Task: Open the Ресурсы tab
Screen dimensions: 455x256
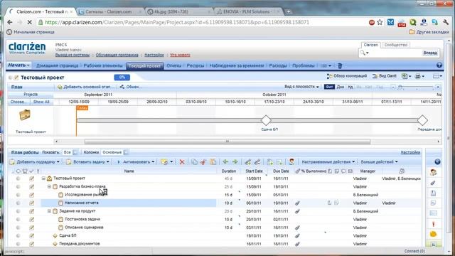Action: pyautogui.click(x=196, y=66)
